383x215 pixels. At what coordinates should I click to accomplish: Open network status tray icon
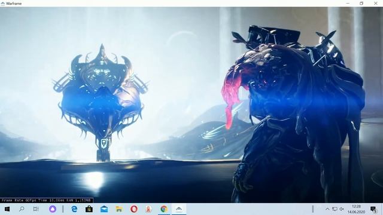click(335, 209)
